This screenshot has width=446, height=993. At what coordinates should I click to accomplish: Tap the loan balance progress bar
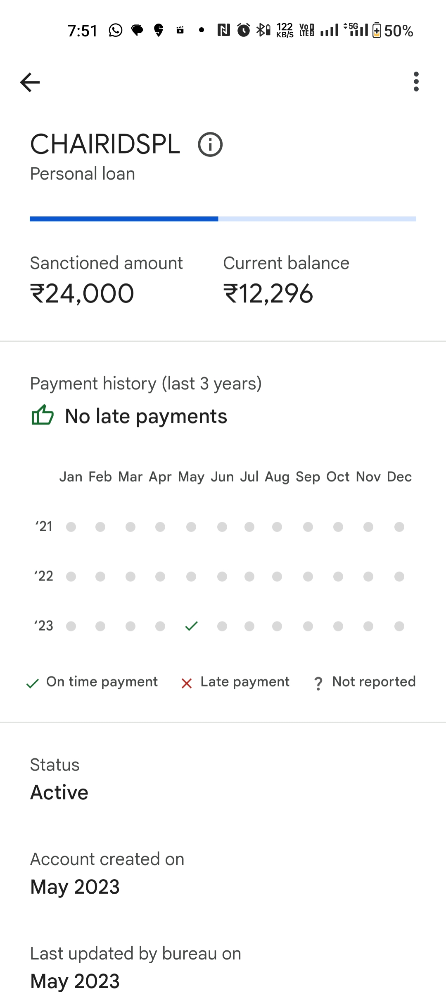[x=223, y=219]
